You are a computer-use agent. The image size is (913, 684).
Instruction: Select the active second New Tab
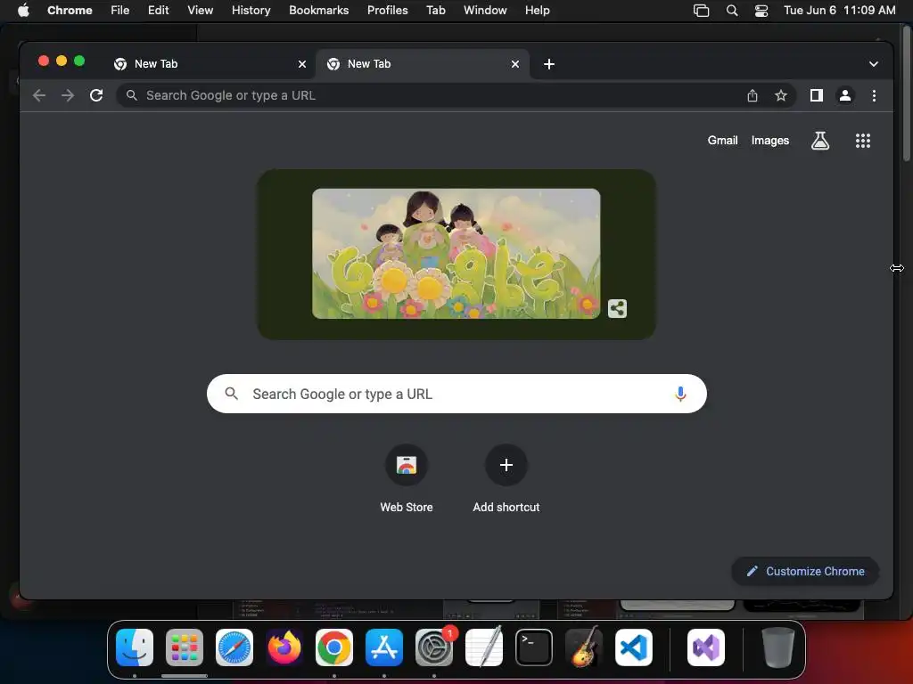[423, 64]
